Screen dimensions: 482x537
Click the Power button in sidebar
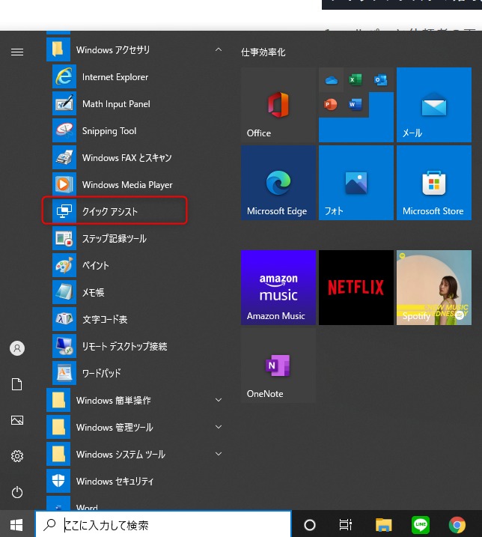(x=17, y=492)
